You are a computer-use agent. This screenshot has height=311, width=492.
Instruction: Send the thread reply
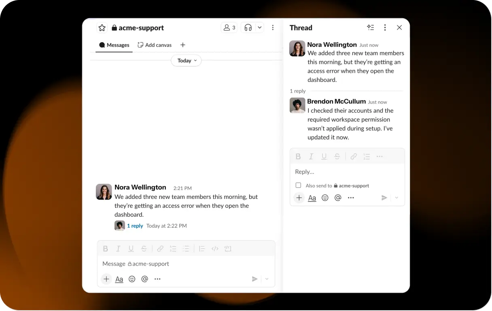pyautogui.click(x=384, y=198)
